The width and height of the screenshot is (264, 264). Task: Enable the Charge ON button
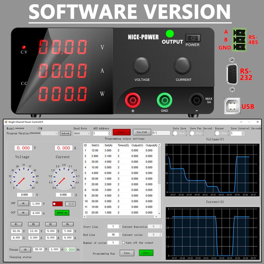point(25,249)
